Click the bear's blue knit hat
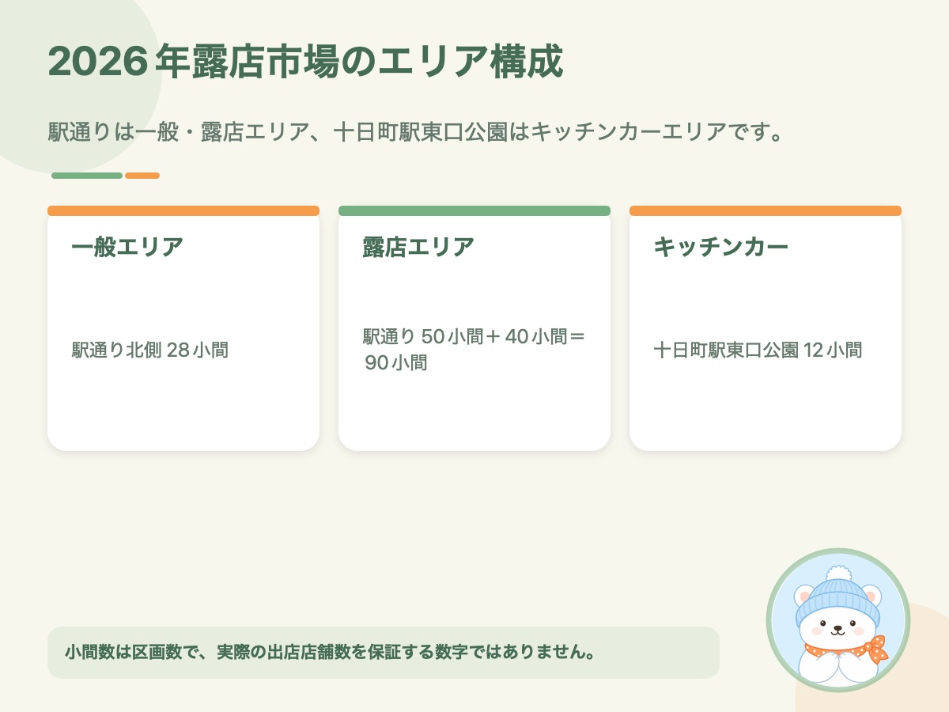Screen dimensions: 949x712 point(838,596)
